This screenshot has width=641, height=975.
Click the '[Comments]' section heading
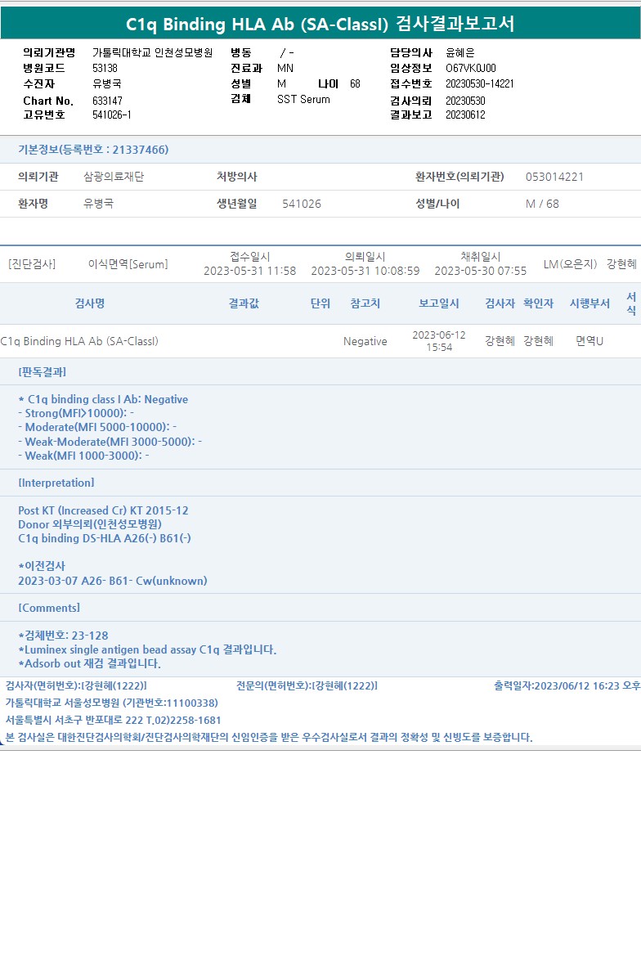point(49,608)
